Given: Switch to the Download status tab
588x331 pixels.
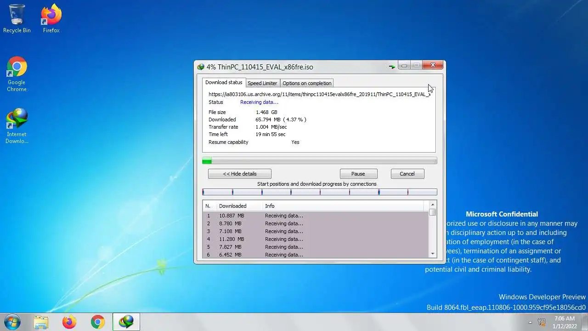Looking at the screenshot, I should point(224,82).
